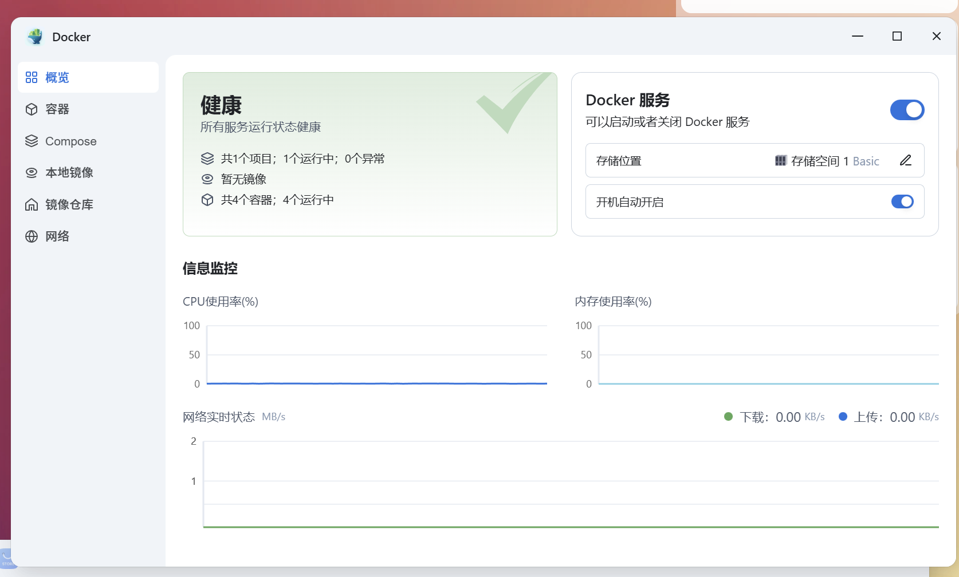Viewport: 959px width, 577px height.
Task: Navigate to the 网络 network page
Action: click(88, 236)
